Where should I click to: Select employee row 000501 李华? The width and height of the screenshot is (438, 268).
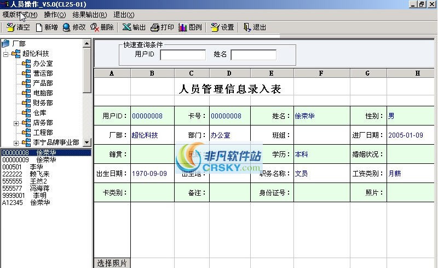click(x=46, y=167)
